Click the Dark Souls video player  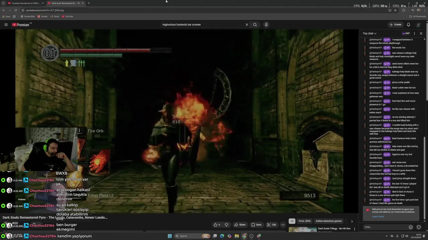click(179, 121)
